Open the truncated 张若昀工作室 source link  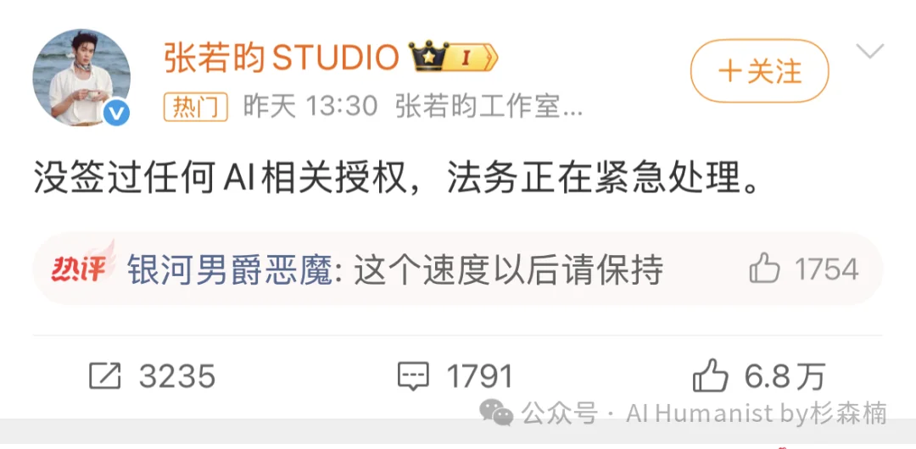click(x=489, y=107)
